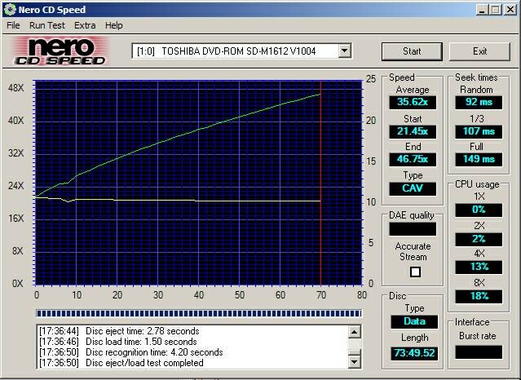
Task: Expand the TOSHIBA DVD-ROM drive dropdown
Action: click(344, 51)
